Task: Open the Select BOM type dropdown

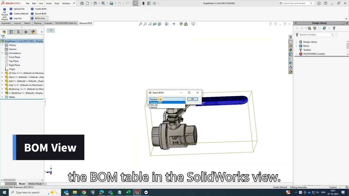Action: coord(167,99)
